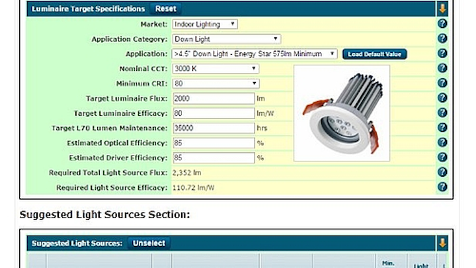Select the 2,352 lm required flux value
Screen dimensions: 476x268
[x=186, y=173]
